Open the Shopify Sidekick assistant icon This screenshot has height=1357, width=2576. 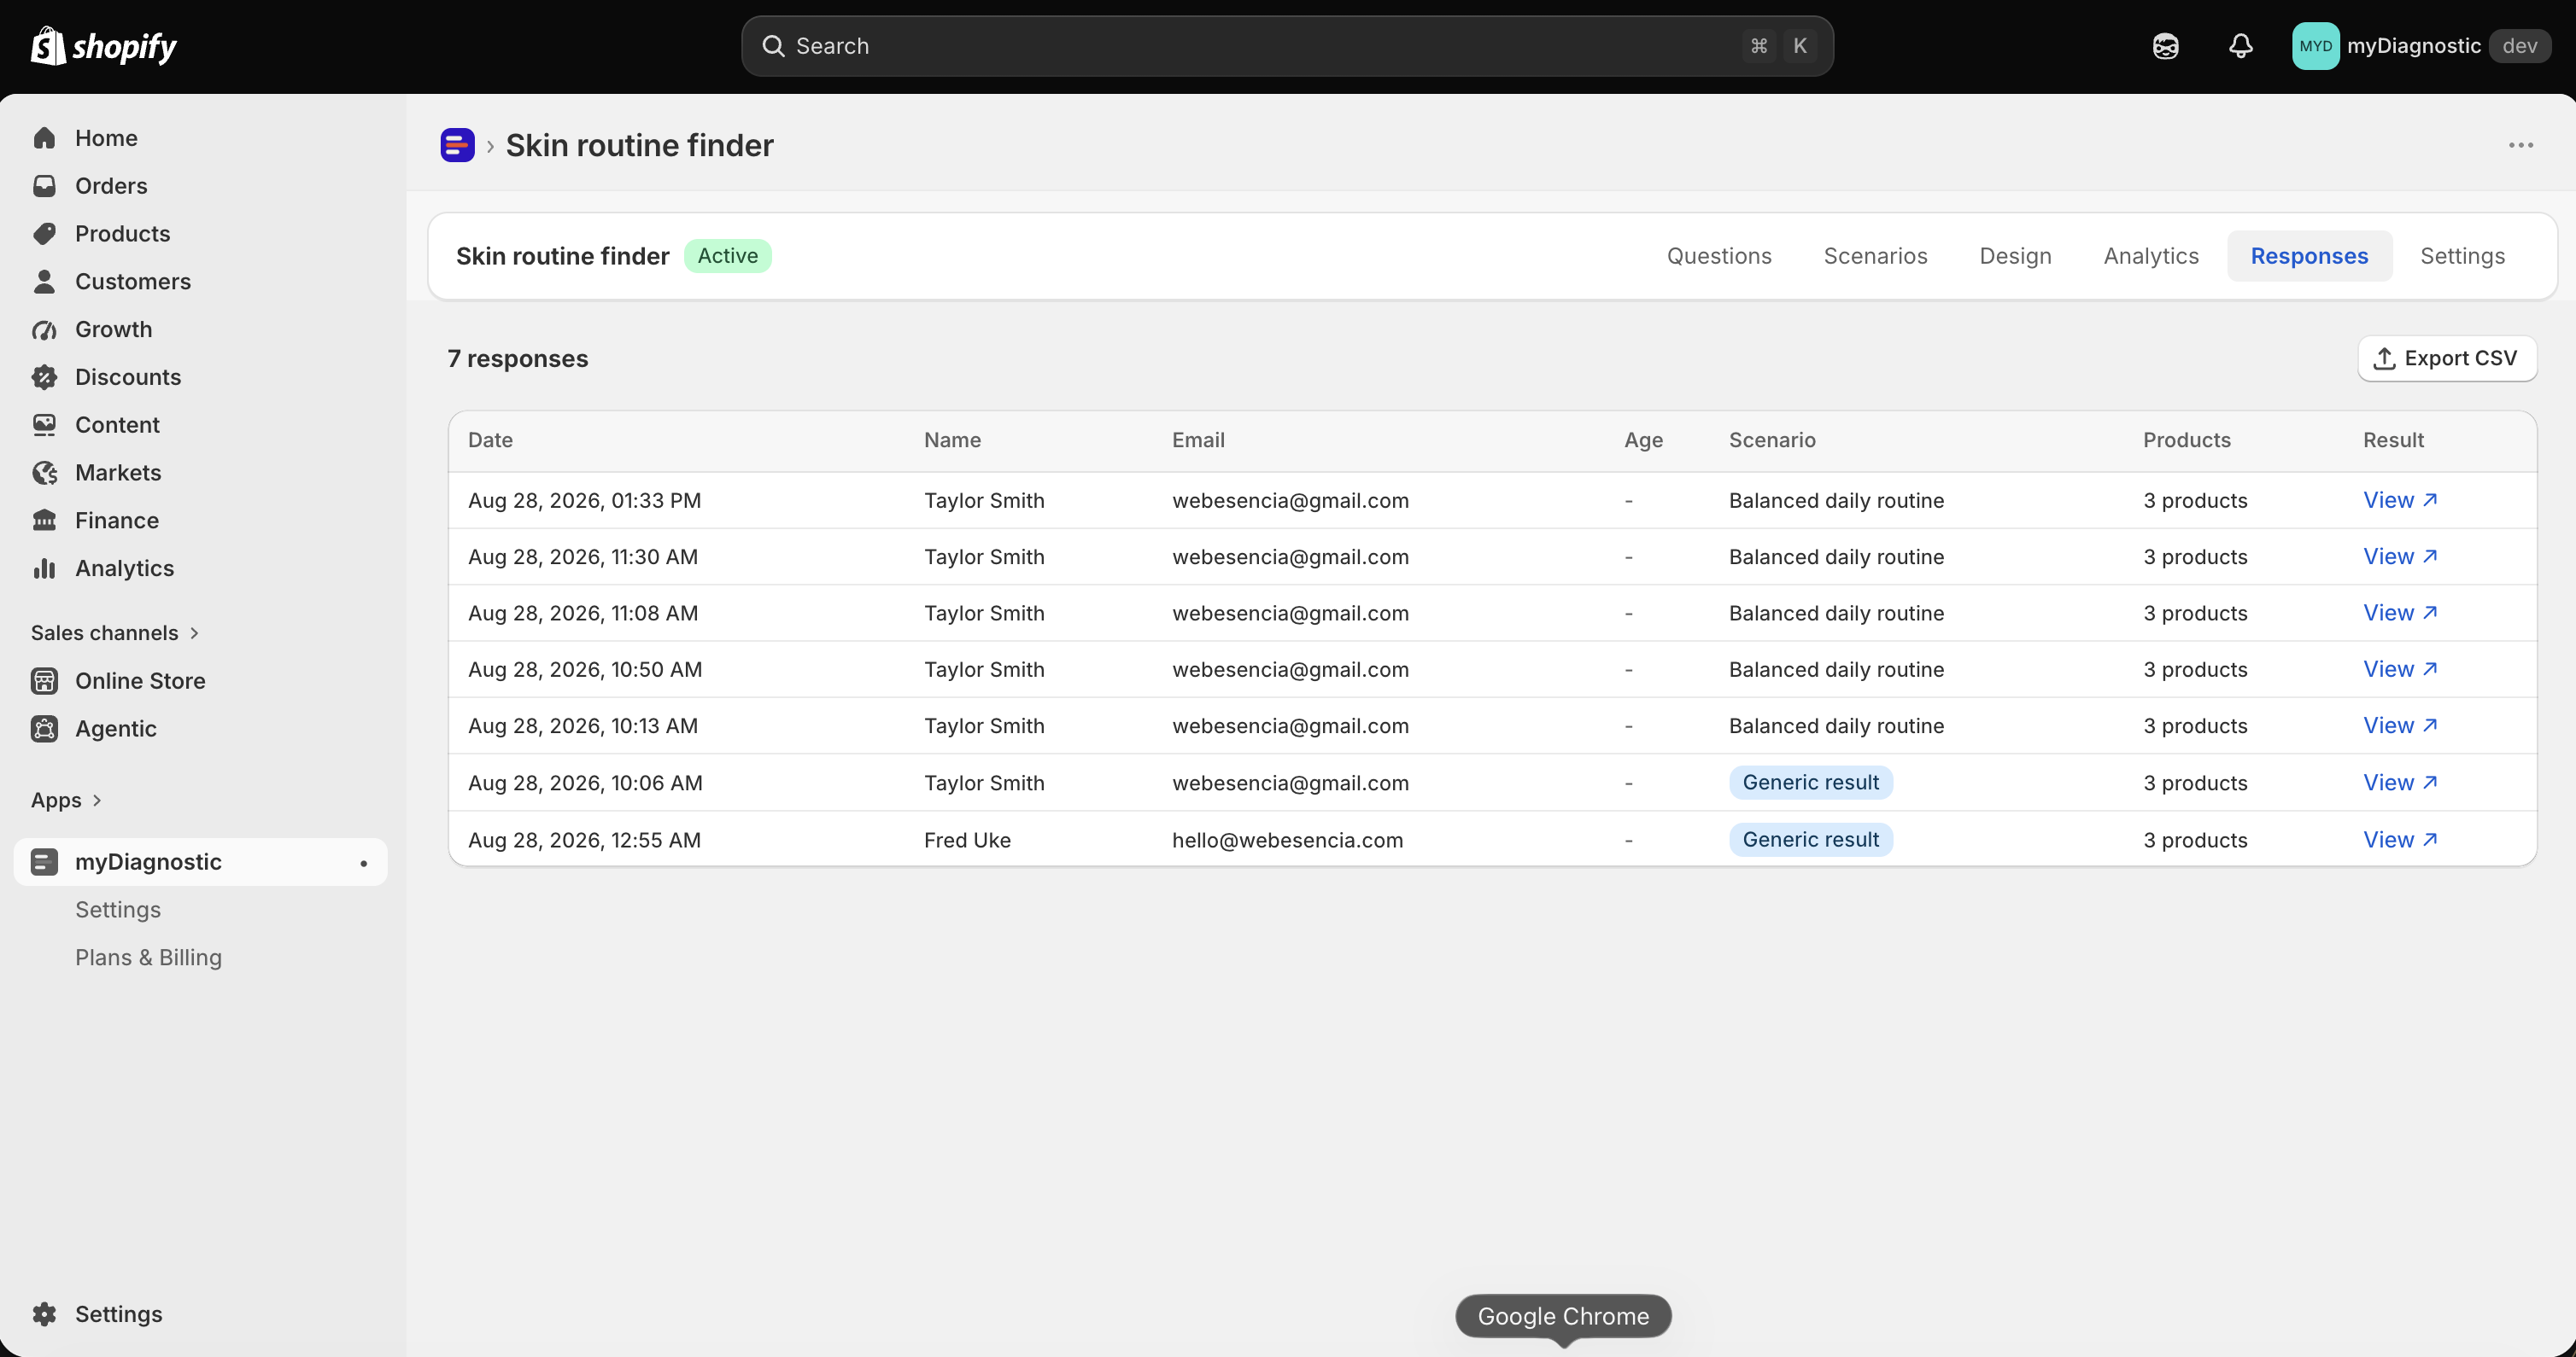point(2165,46)
